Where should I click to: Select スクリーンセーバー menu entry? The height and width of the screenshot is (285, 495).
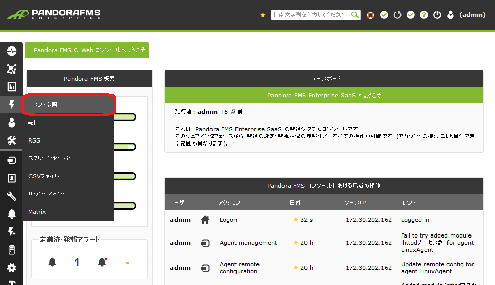click(x=68, y=158)
